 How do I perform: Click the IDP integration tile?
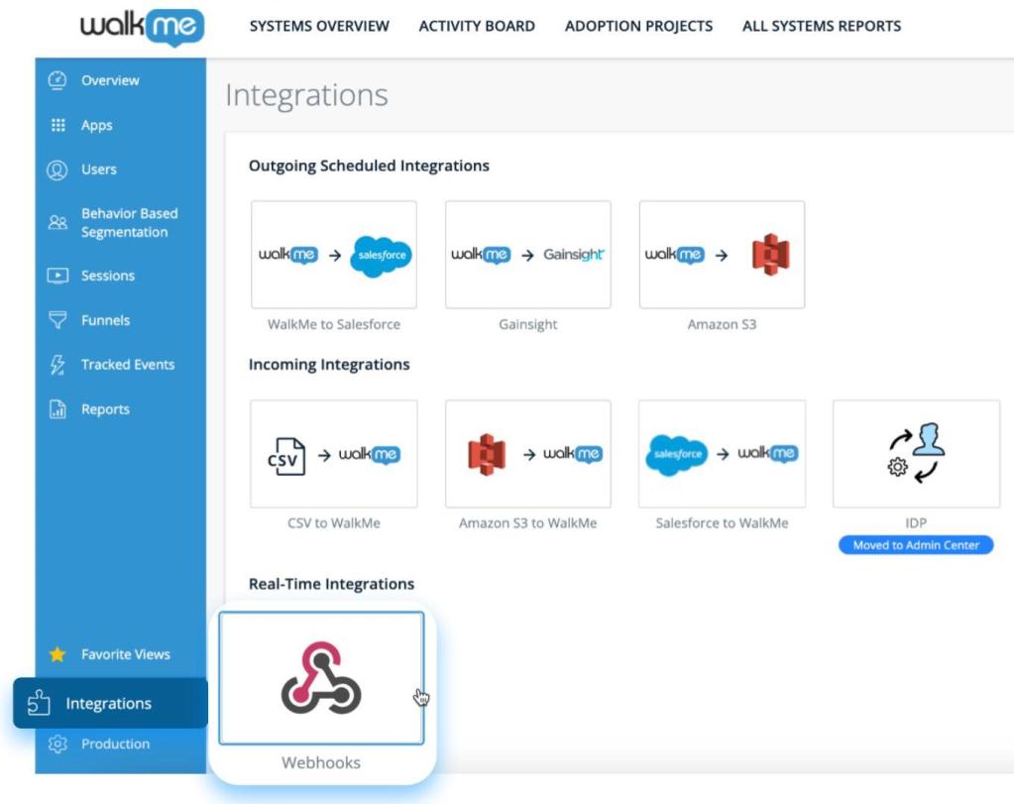coord(916,454)
